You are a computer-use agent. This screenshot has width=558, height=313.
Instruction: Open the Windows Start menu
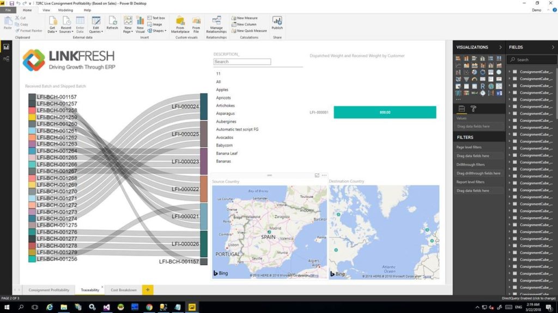7,307
